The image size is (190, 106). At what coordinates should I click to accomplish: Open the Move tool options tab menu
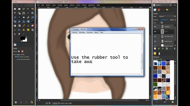[x=33, y=48]
